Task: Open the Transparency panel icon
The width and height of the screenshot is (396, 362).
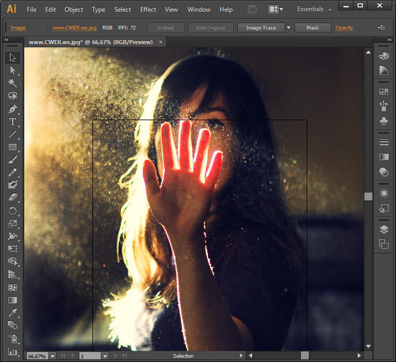Action: pyautogui.click(x=384, y=172)
